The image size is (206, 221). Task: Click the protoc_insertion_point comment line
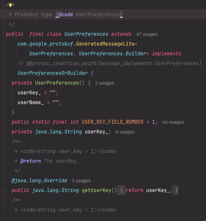tap(109, 63)
